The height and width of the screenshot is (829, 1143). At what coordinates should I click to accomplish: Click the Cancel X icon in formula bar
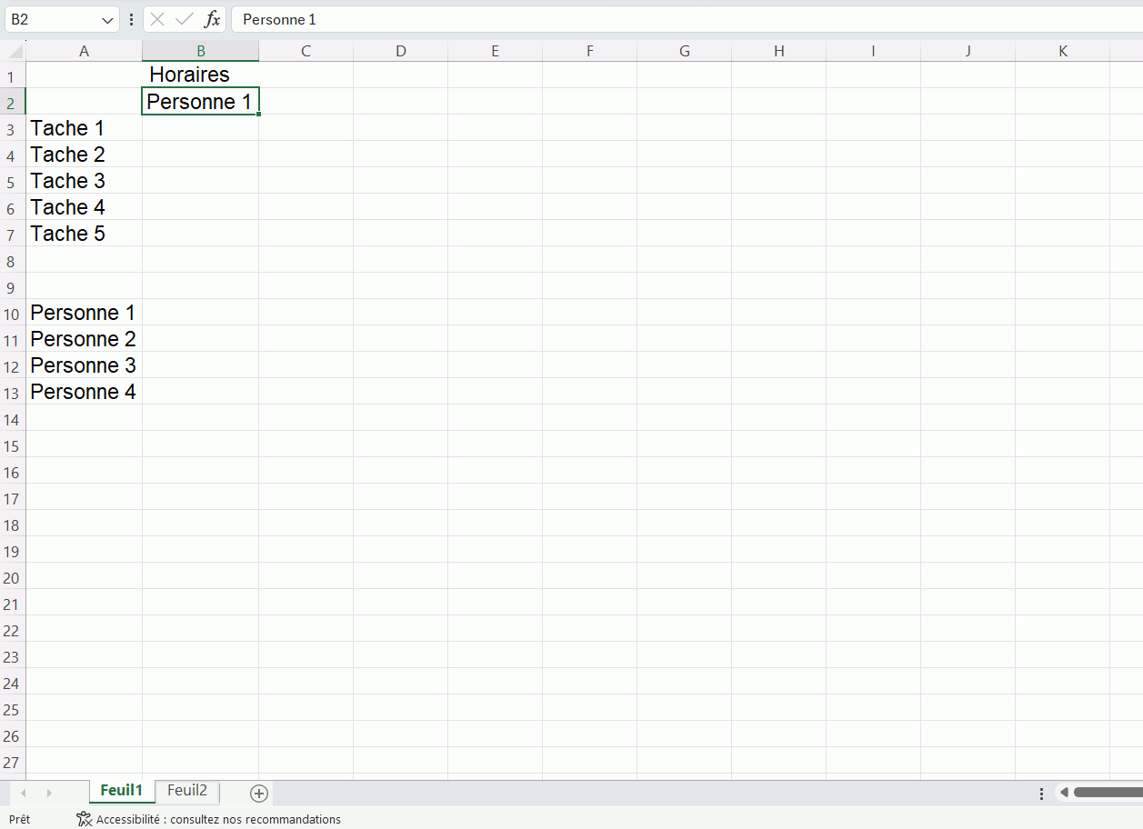click(157, 19)
